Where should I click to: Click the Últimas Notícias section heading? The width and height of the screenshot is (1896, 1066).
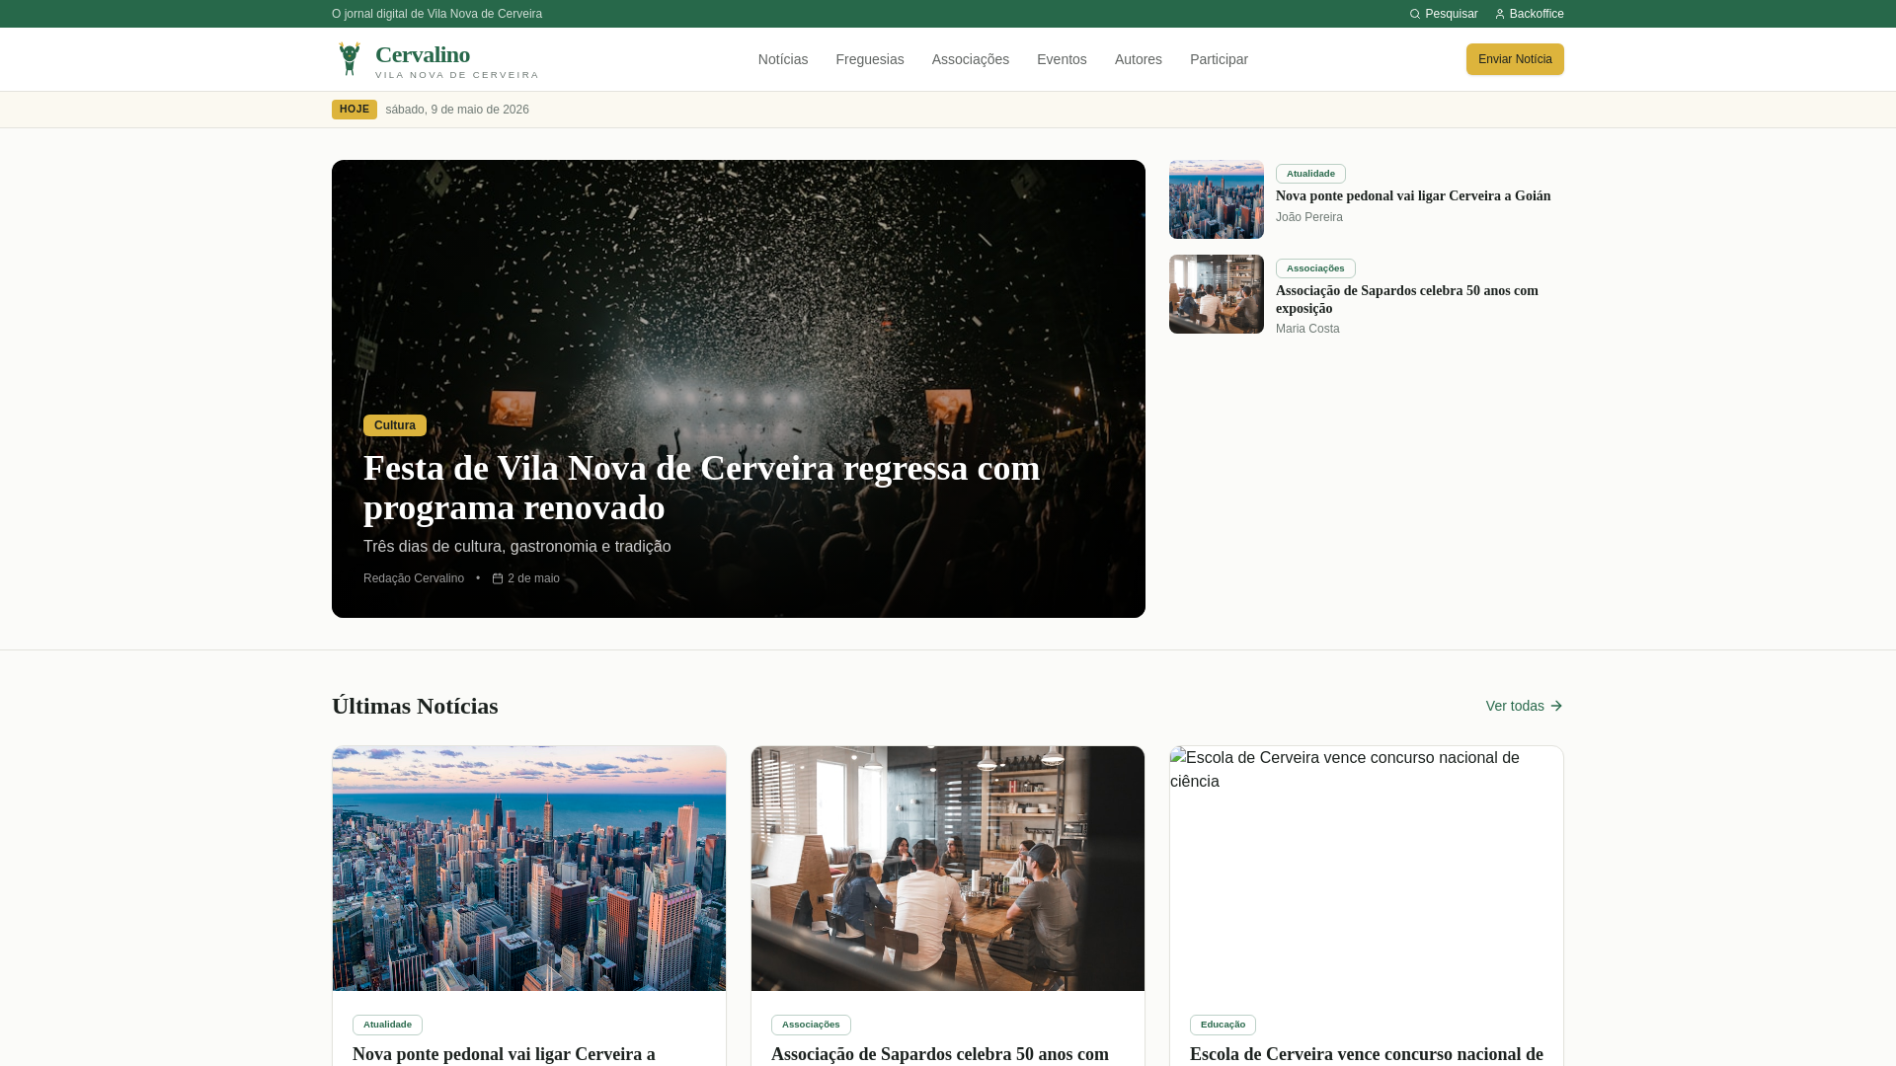(x=415, y=706)
